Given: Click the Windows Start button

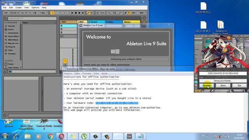Looking at the screenshot, I should tap(4, 136).
